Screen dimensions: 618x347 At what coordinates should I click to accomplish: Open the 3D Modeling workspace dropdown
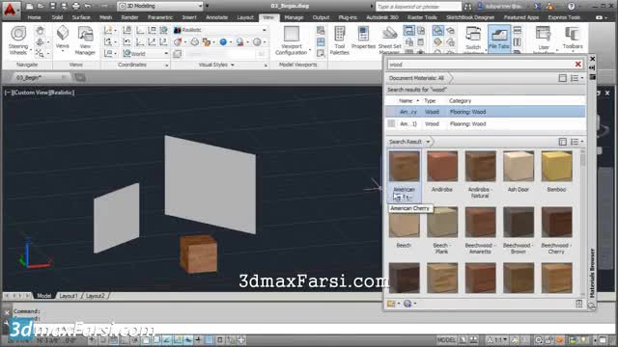coord(160,6)
